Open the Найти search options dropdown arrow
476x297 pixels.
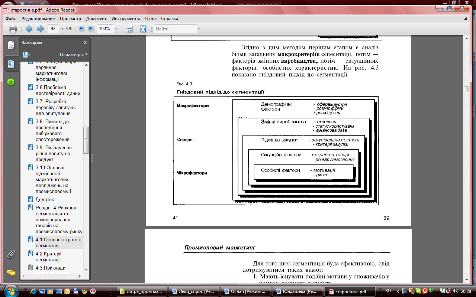pos(199,29)
